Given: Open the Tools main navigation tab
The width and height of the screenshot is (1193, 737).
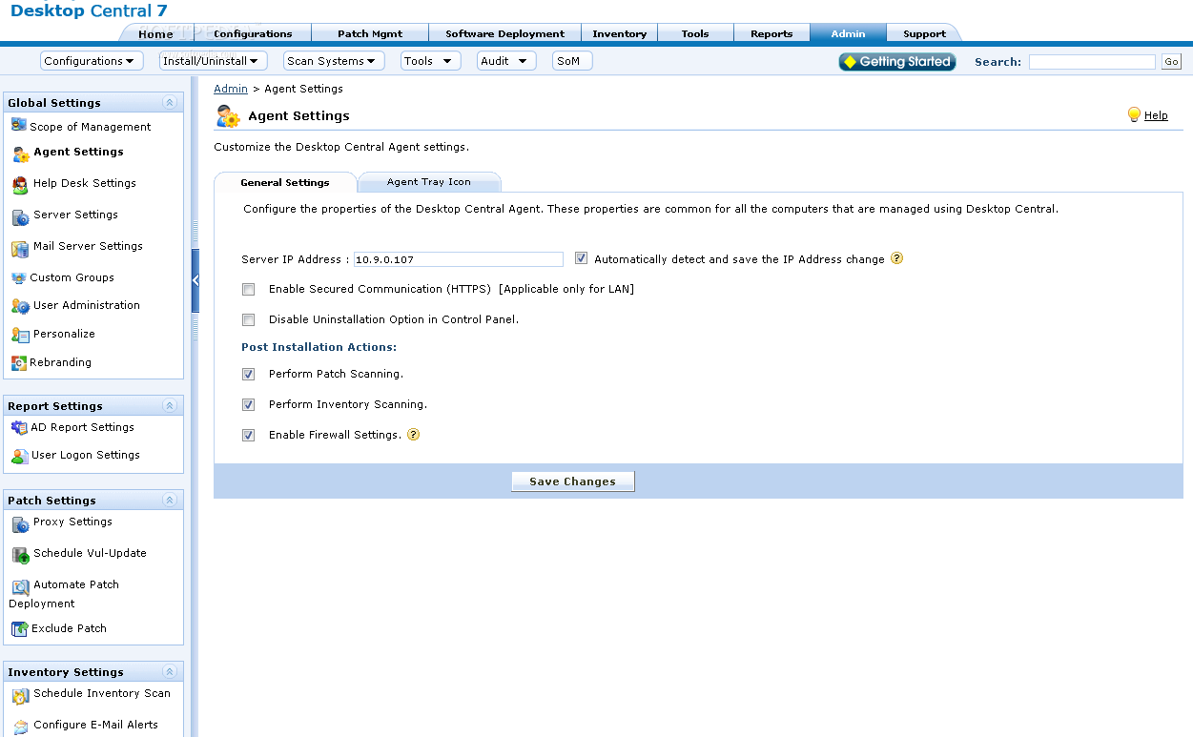Looking at the screenshot, I should 695,33.
